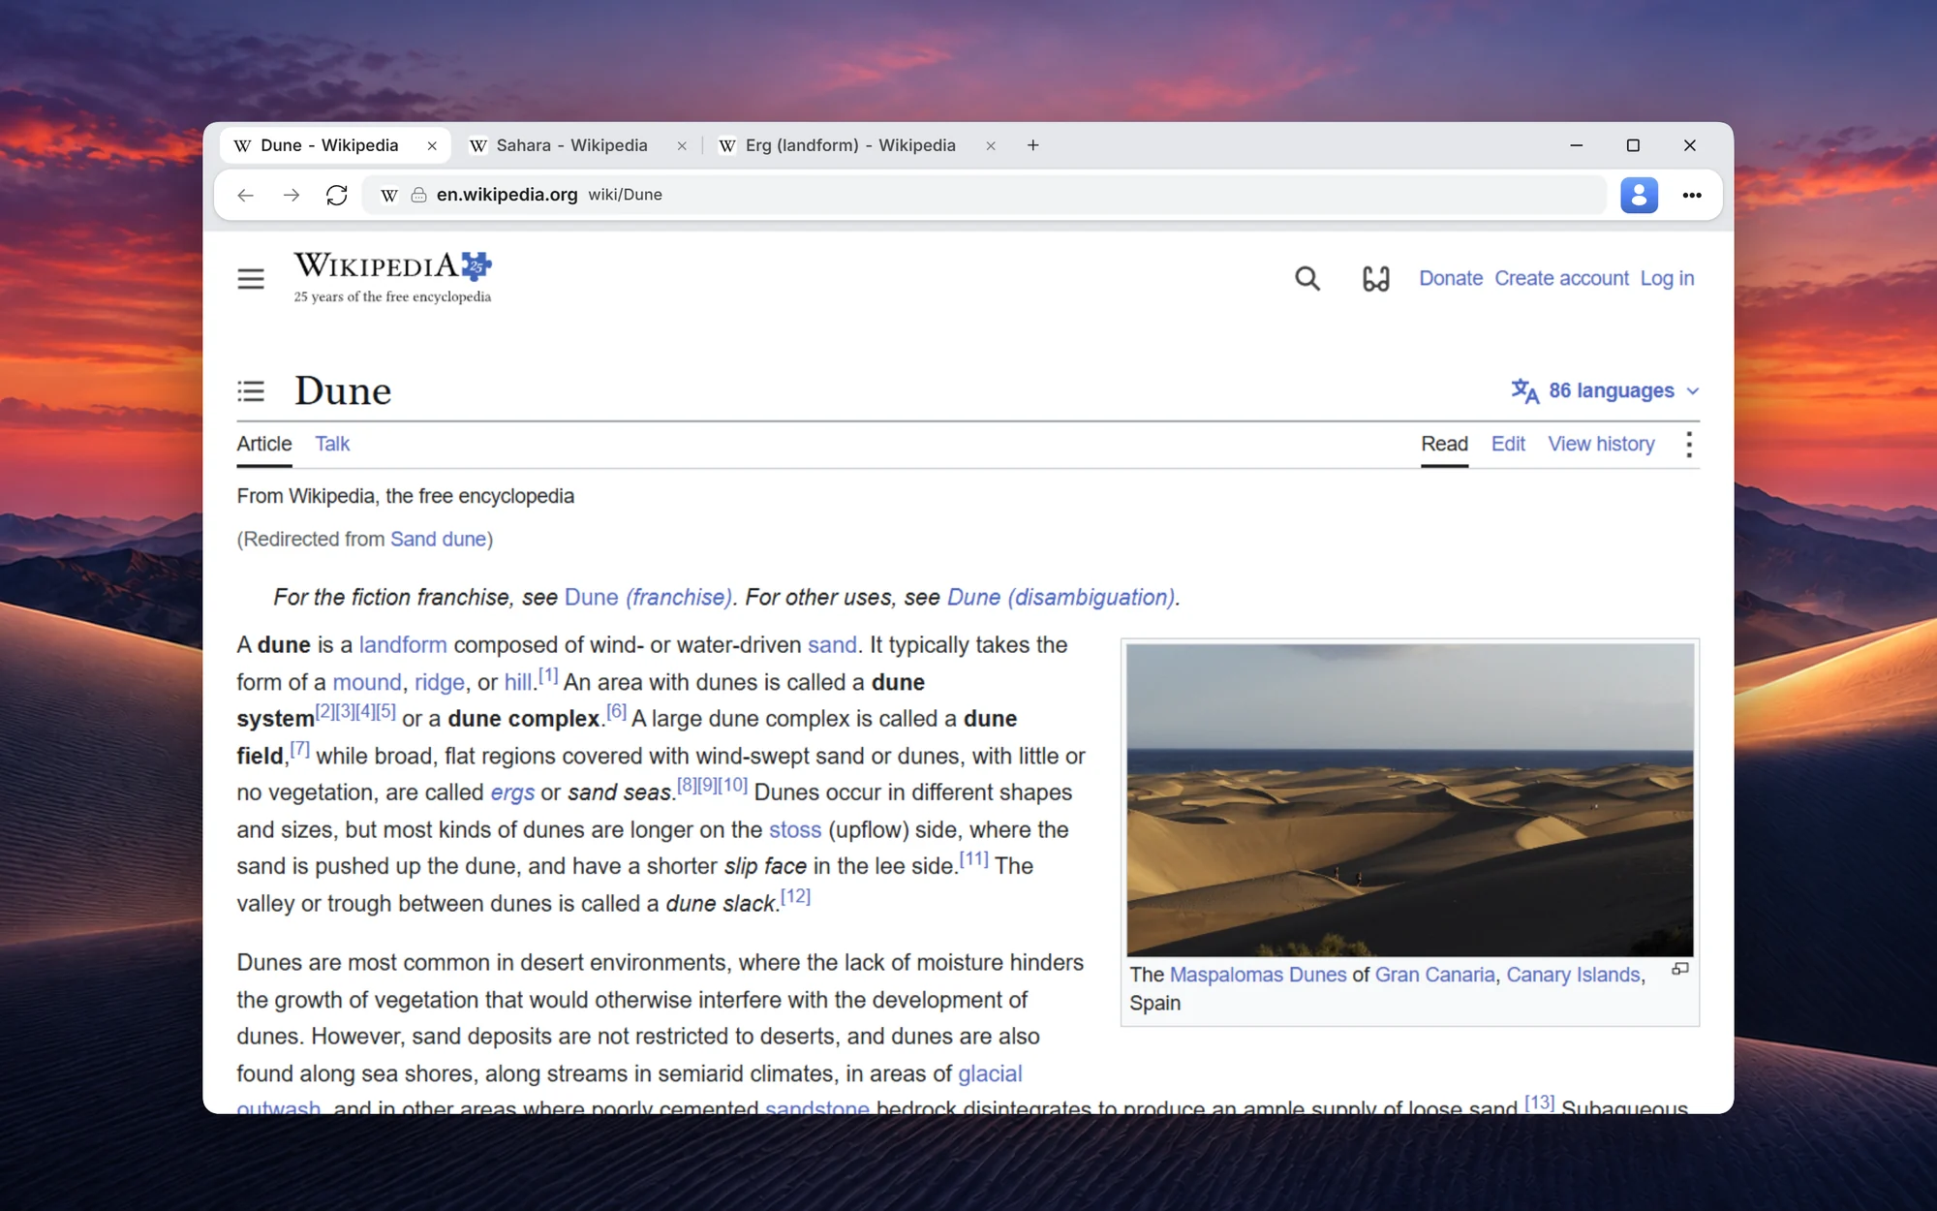Open the Appearance glasses icon
The image size is (1937, 1211).
point(1375,279)
